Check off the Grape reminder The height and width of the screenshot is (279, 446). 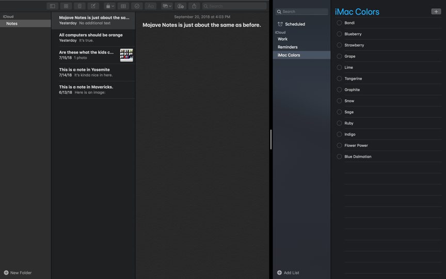point(339,56)
